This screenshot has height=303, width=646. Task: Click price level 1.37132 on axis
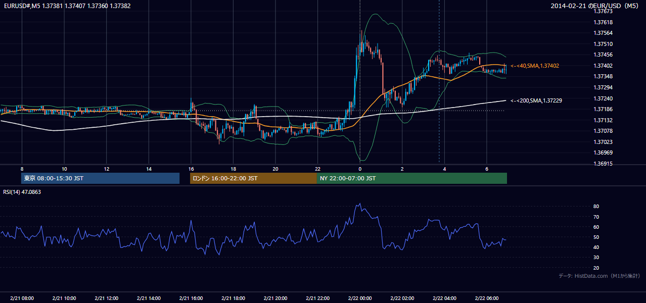coord(604,120)
